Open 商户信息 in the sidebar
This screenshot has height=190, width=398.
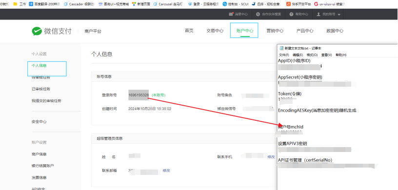click(39, 154)
